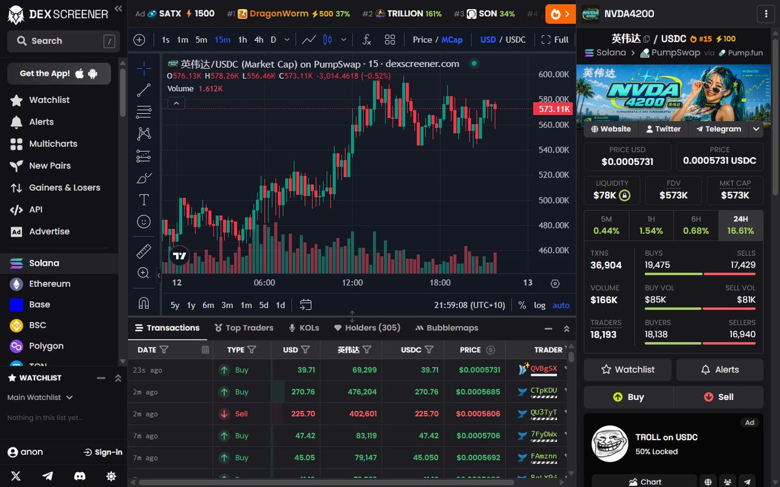The height and width of the screenshot is (487, 780).
Task: Select the 24H stats tab
Action: 740,225
